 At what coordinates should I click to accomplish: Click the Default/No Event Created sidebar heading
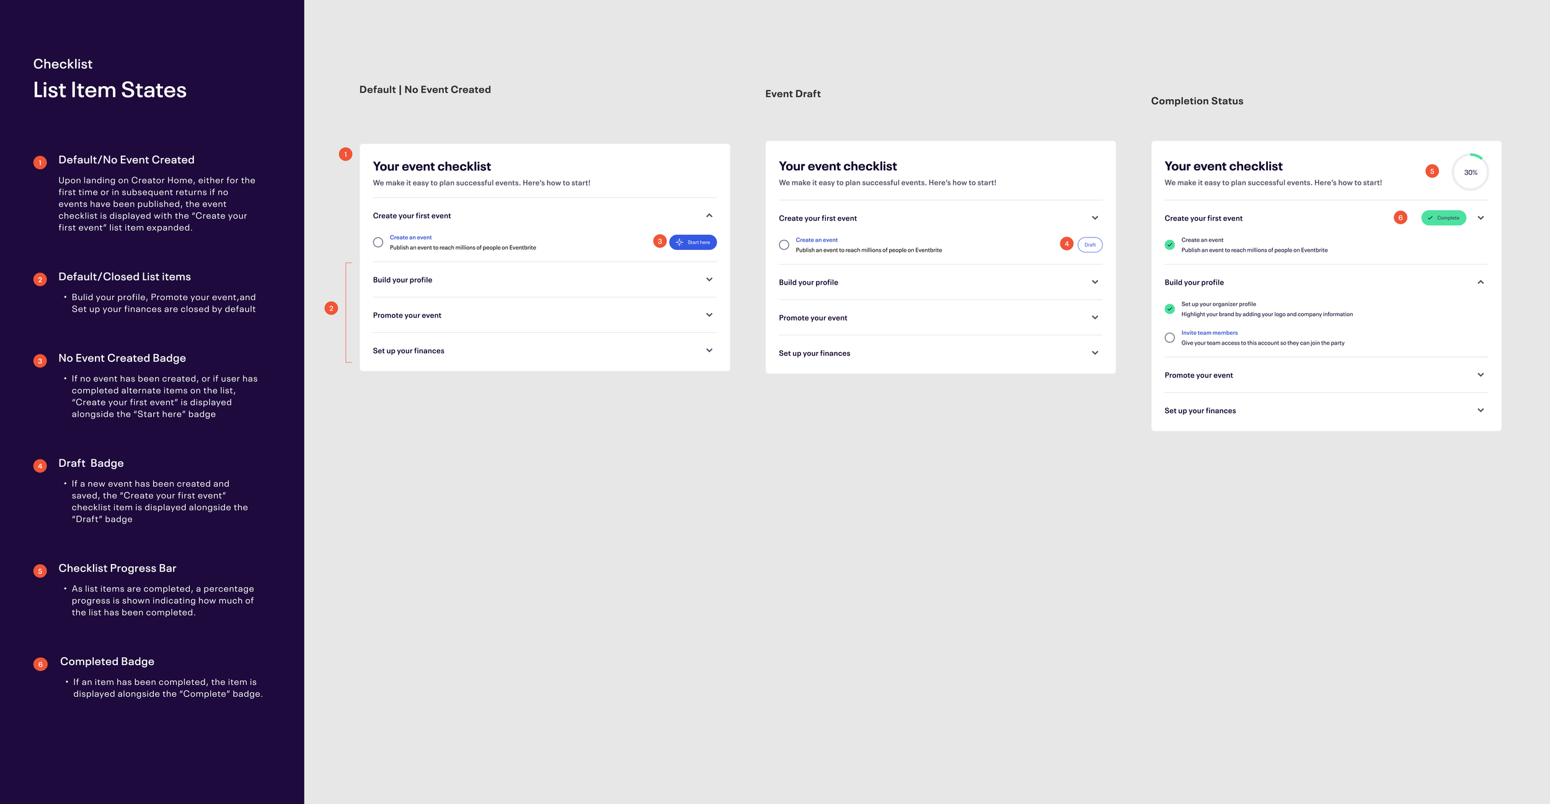click(126, 160)
